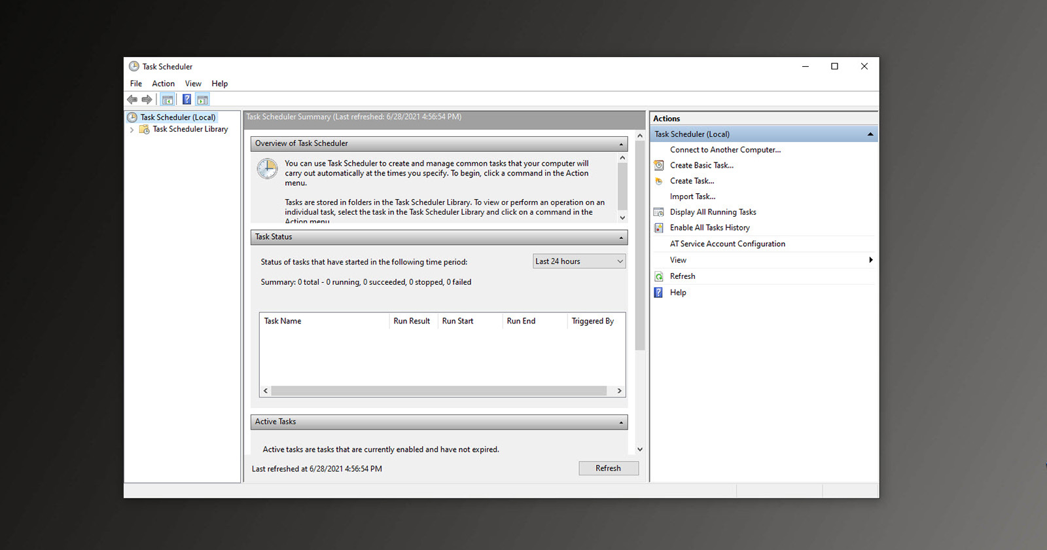Open the Last 24 hours dropdown
The image size is (1047, 550).
(x=579, y=261)
